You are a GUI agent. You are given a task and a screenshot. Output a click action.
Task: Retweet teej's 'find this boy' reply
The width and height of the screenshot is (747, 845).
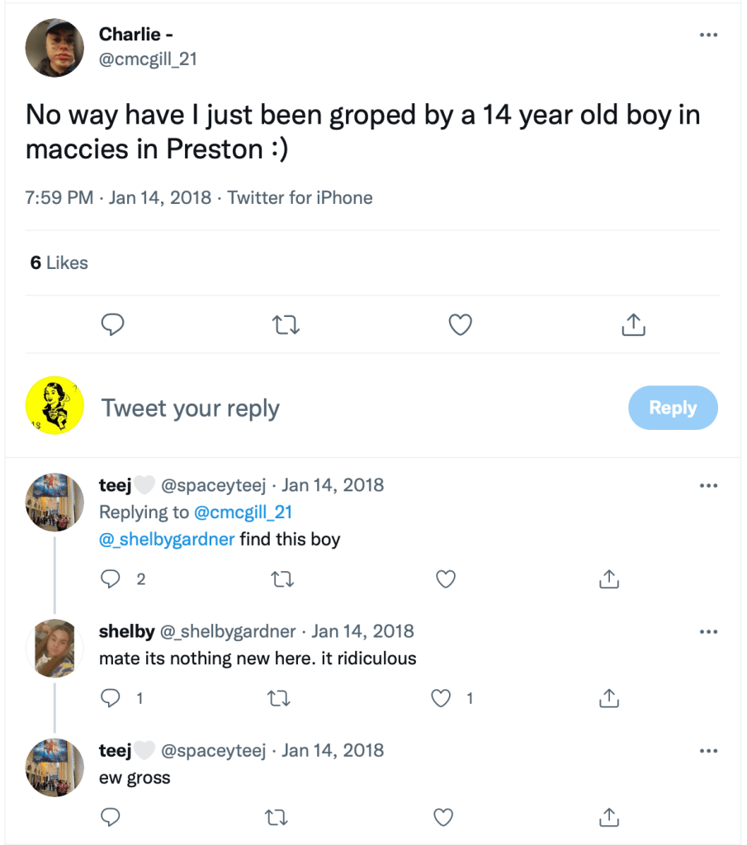[x=282, y=579]
